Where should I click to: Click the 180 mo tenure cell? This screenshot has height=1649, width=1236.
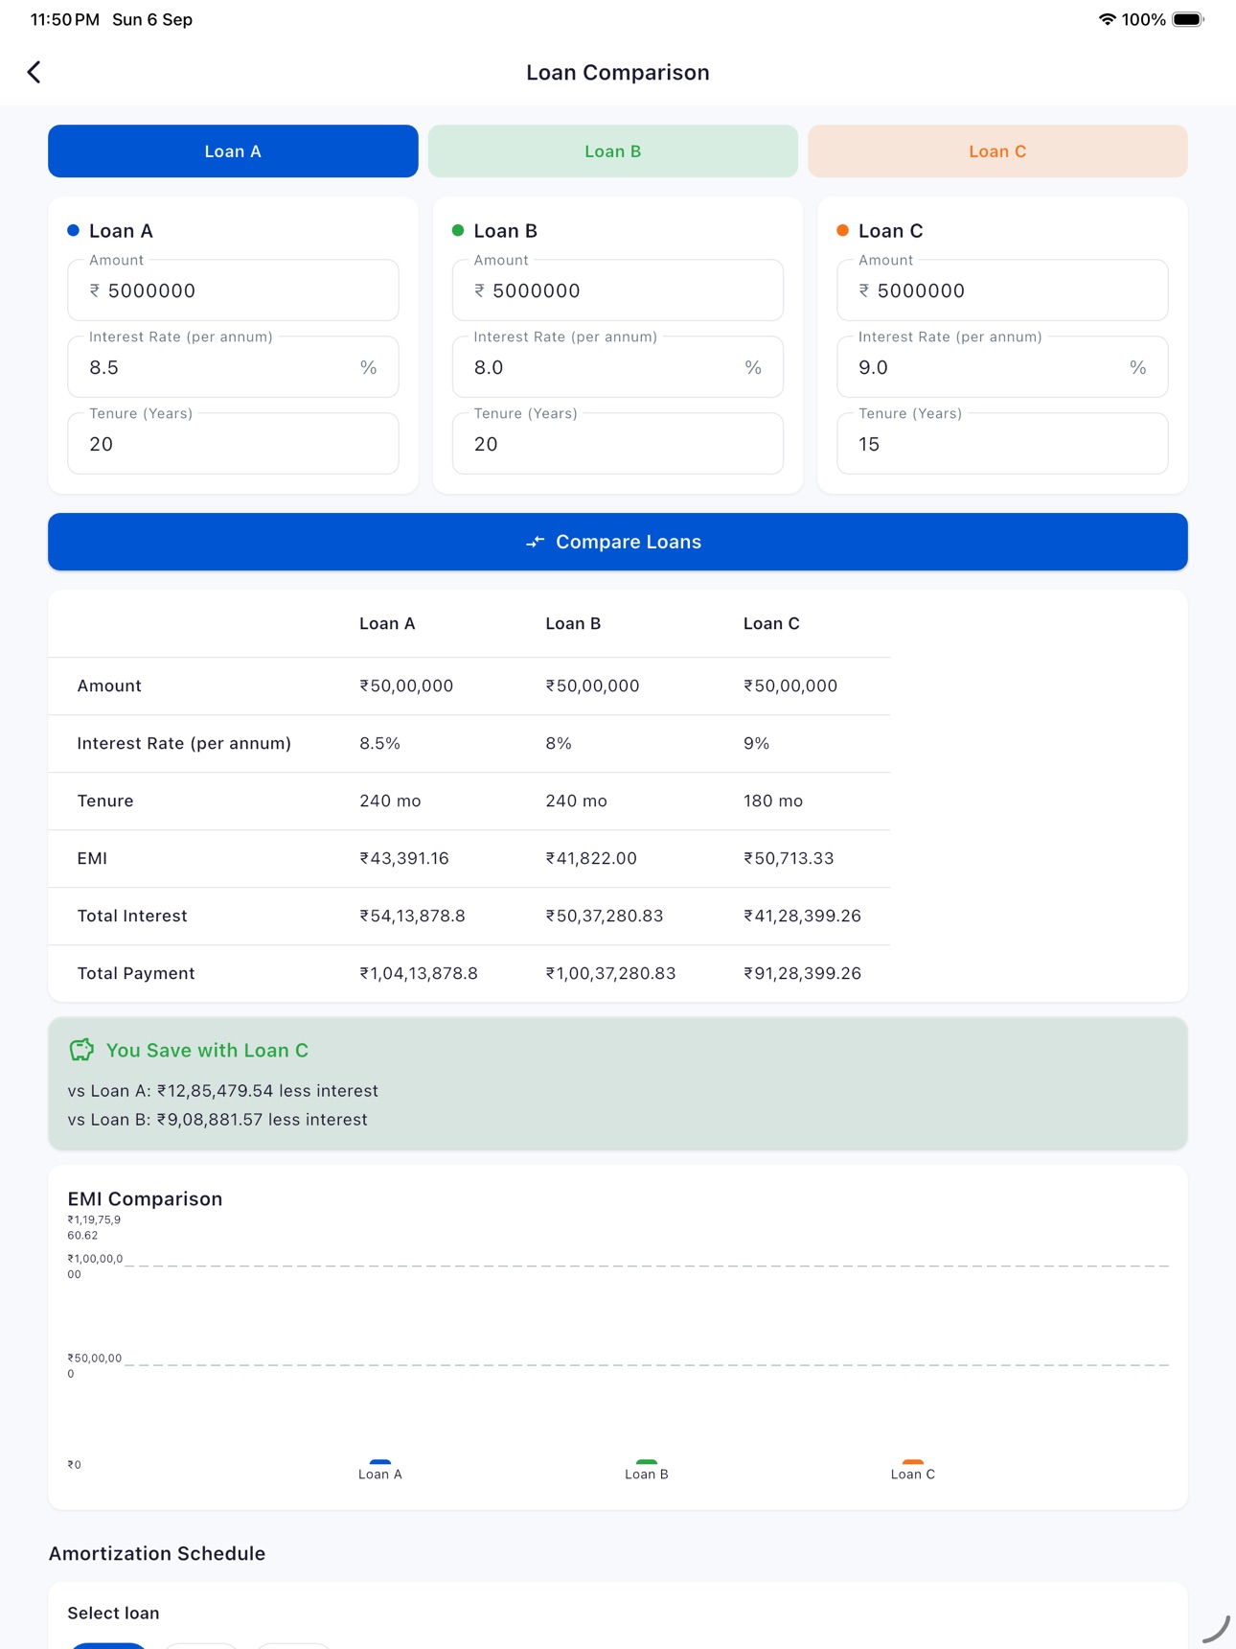[x=773, y=801]
